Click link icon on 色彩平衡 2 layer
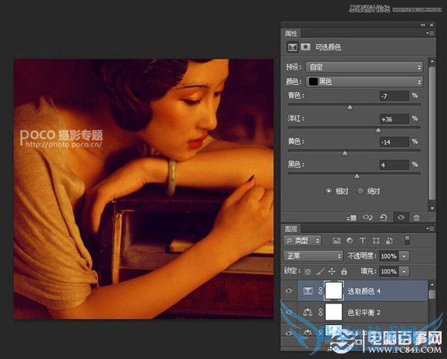 tap(321, 312)
